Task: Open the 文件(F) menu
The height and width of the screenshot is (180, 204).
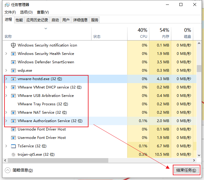Action: pos(10,12)
